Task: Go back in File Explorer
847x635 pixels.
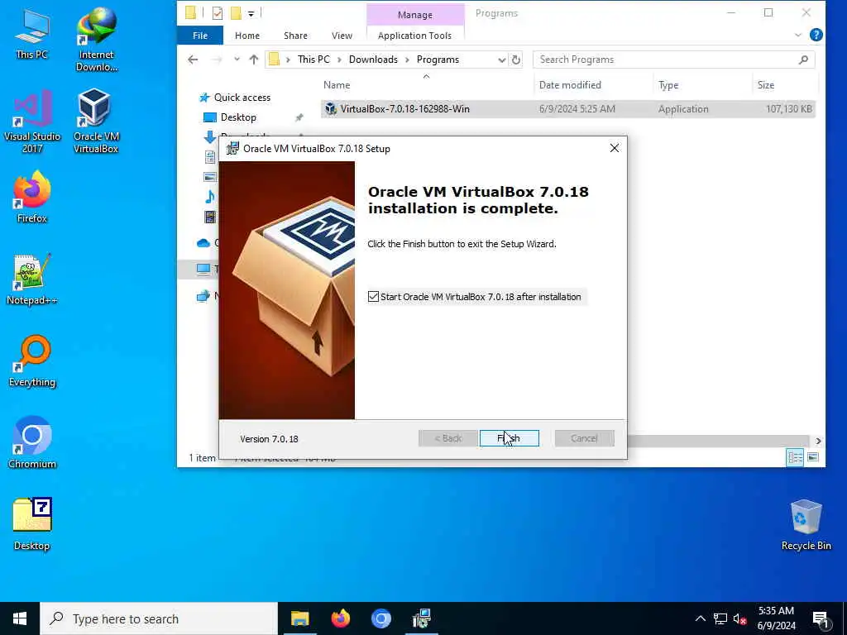Action: (x=193, y=60)
